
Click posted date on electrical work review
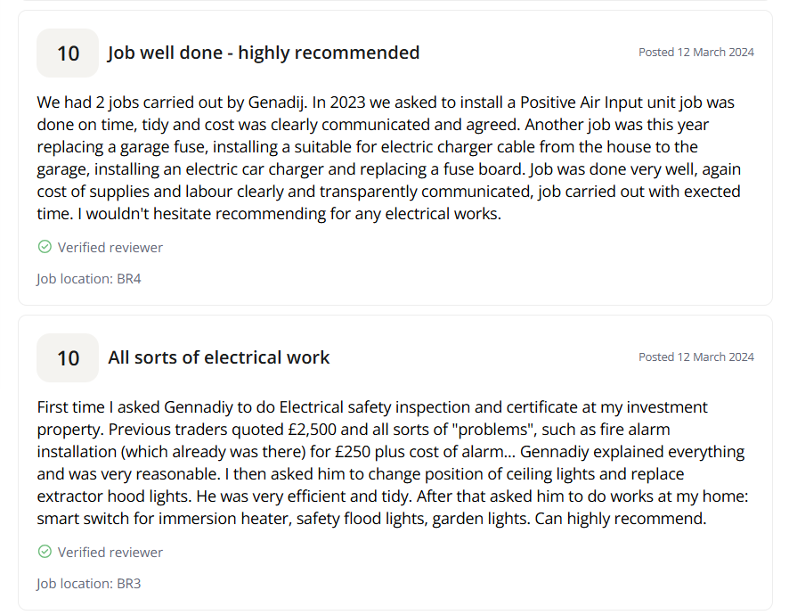(x=696, y=357)
